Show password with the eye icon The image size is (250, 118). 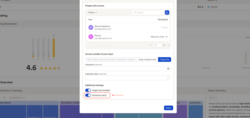pos(168,69)
